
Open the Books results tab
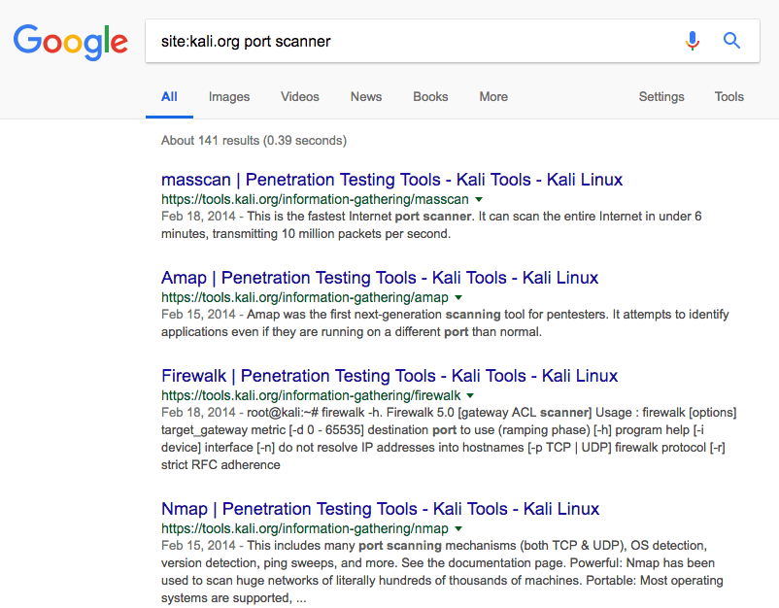[430, 97]
